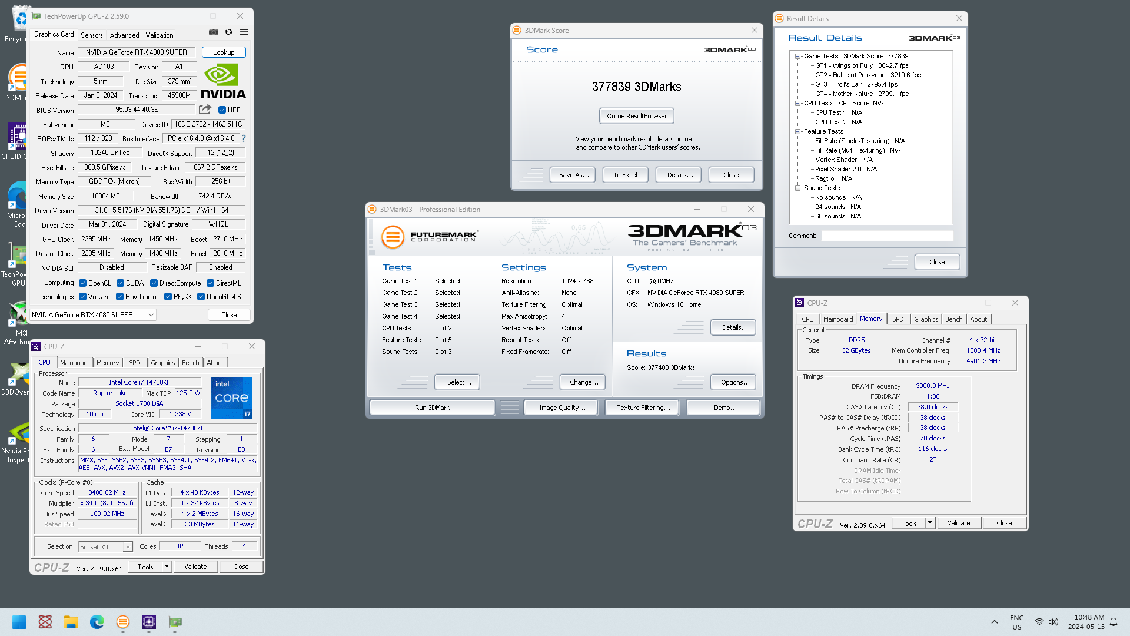Click the GPU-Z taskbar icon
Viewport: 1130px width, 636px height.
[x=175, y=622]
